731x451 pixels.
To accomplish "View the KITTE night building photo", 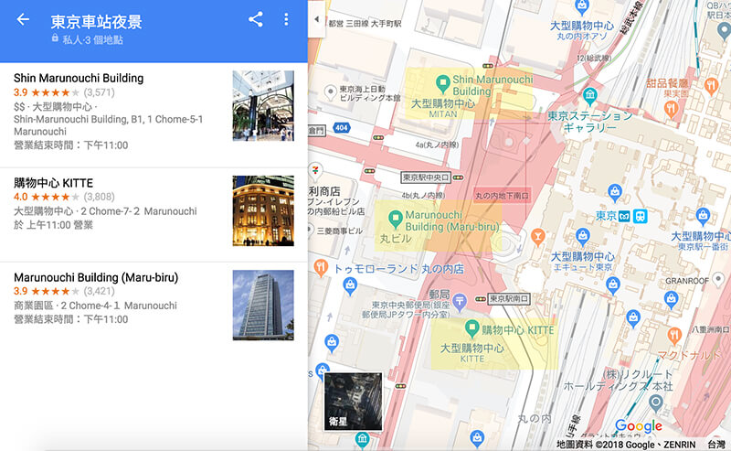I will coord(263,210).
